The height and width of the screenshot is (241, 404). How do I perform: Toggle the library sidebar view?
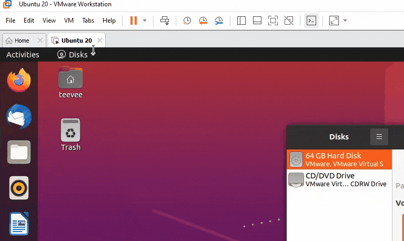[x=241, y=21]
